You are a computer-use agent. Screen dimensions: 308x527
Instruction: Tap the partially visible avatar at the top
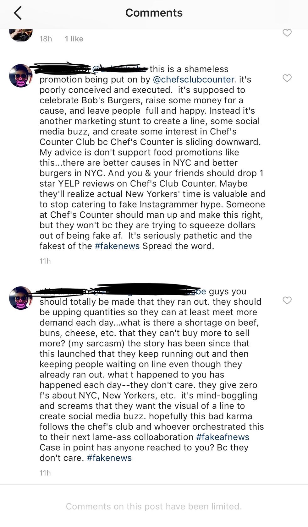pos(21,35)
